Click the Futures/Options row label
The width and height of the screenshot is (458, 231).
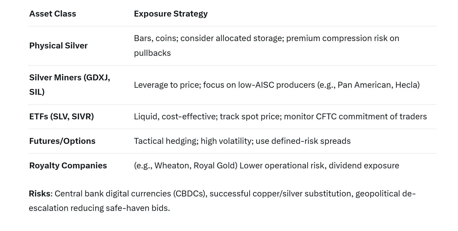62,141
